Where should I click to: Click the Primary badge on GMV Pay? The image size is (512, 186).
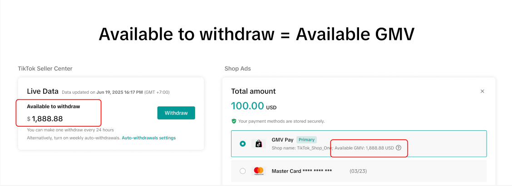(x=307, y=139)
